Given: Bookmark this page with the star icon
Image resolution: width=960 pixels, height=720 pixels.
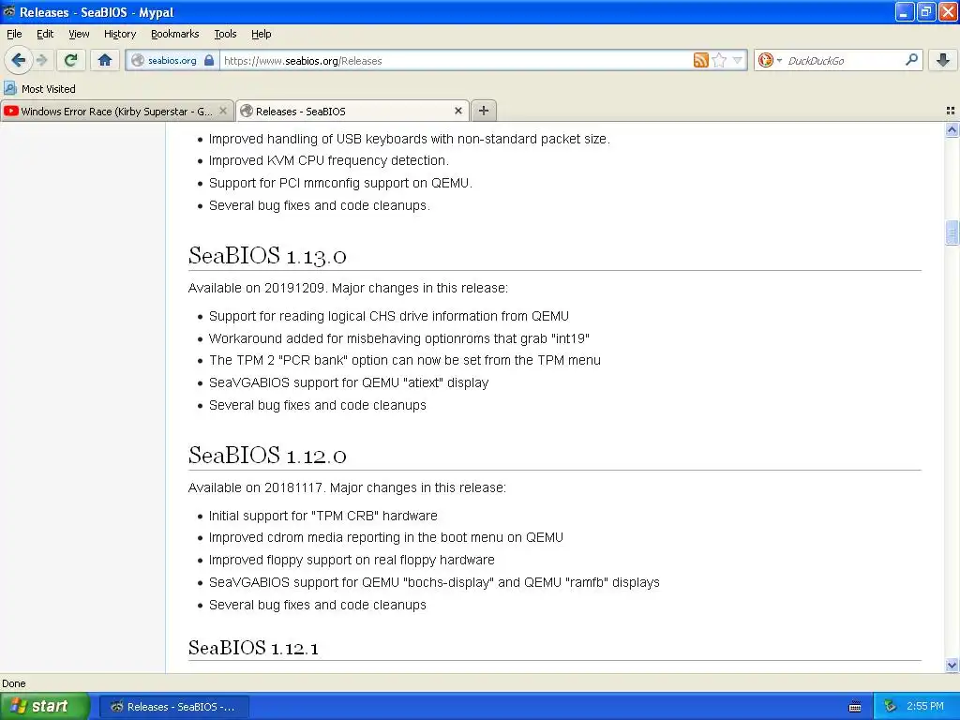Looking at the screenshot, I should 719,60.
